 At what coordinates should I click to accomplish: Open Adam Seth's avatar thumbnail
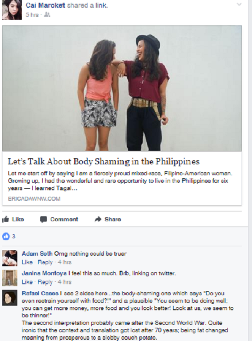(x=10, y=258)
